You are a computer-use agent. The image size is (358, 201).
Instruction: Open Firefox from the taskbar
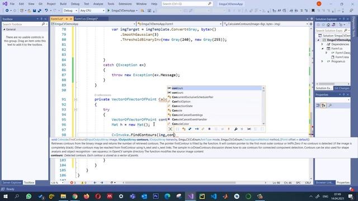[86, 196]
